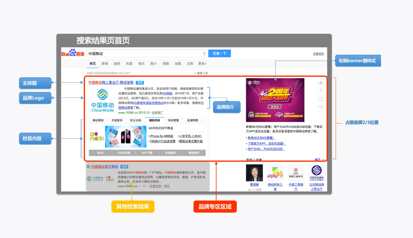Image resolution: width=413 pixels, height=238 pixels.
Task: Click the 移动彩铃之家 12530 thumbnail
Action: click(275, 173)
